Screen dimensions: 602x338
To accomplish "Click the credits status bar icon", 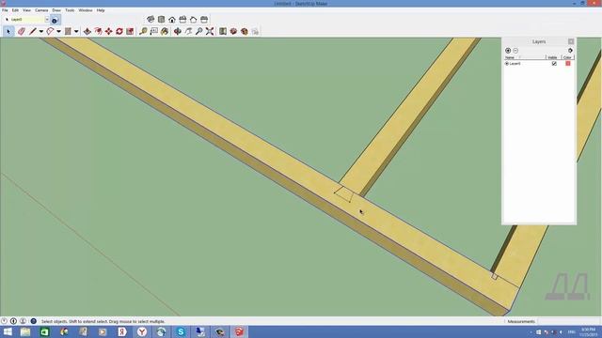I will [x=13, y=321].
